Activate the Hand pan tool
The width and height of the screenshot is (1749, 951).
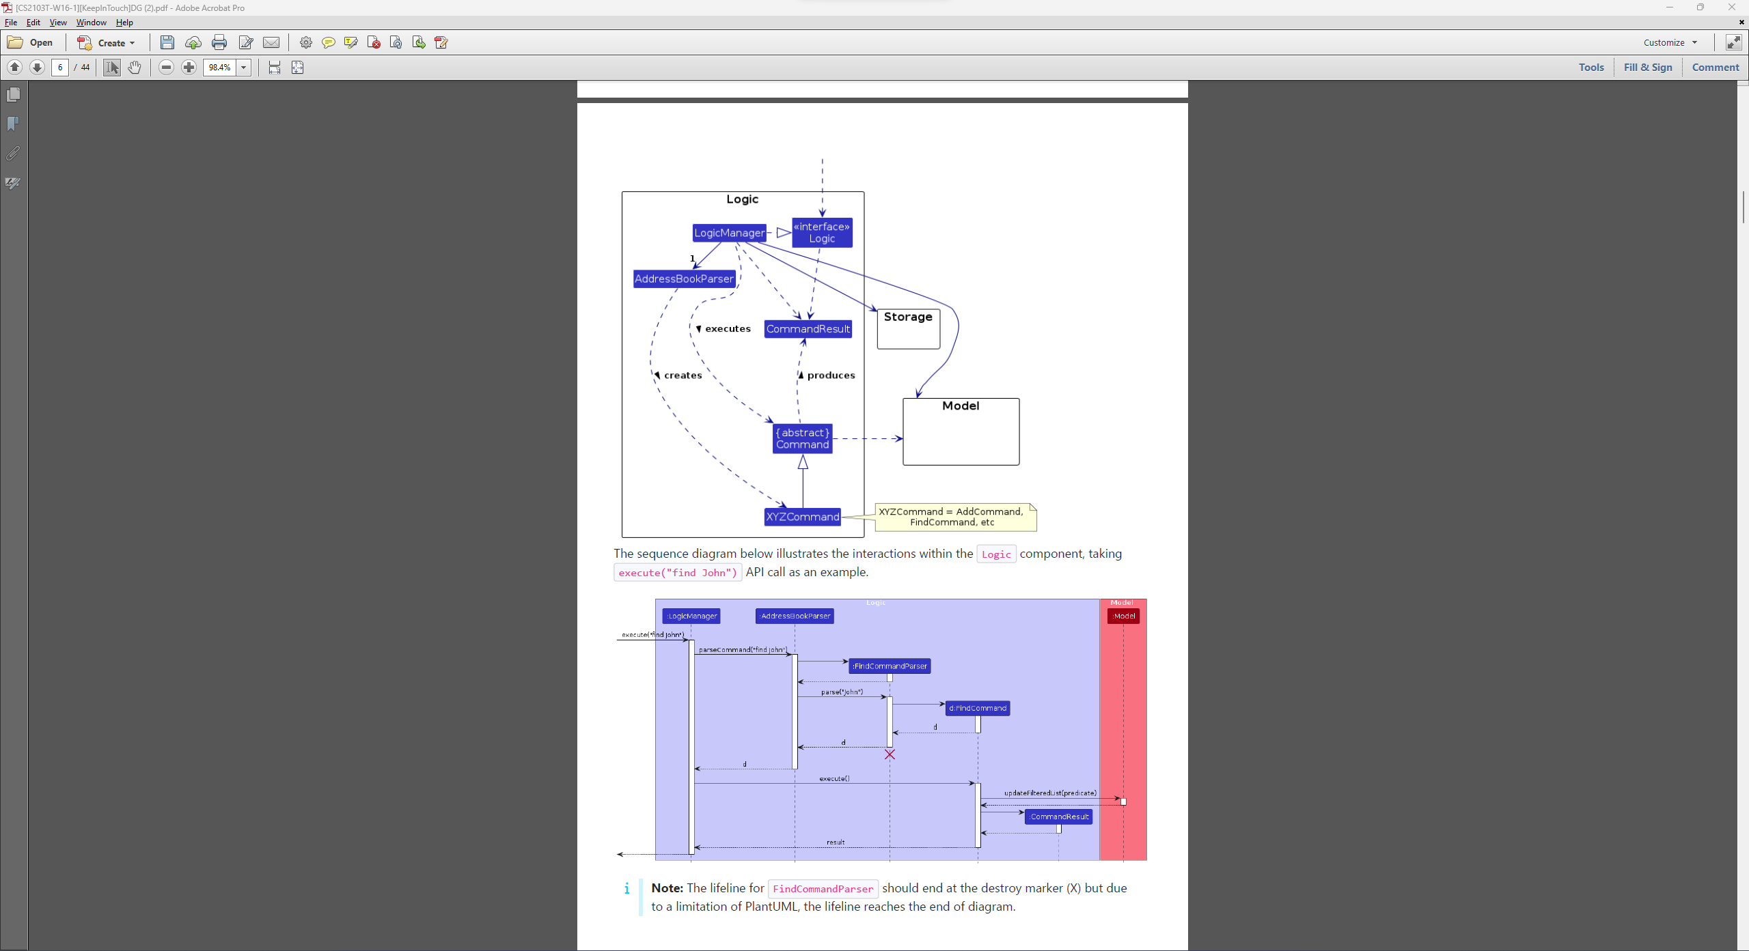pos(135,67)
